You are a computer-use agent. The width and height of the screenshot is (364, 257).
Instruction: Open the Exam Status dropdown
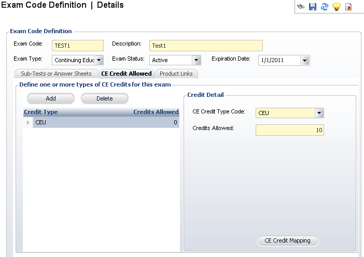click(x=196, y=60)
